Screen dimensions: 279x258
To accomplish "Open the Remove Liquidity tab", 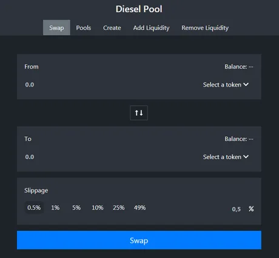I will 205,28.
